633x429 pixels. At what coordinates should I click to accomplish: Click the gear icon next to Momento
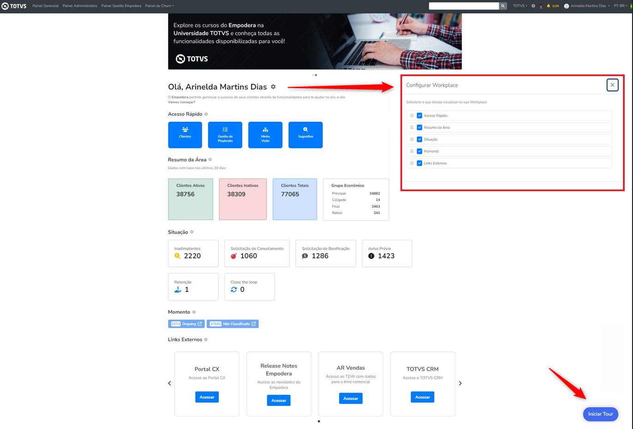point(194,312)
